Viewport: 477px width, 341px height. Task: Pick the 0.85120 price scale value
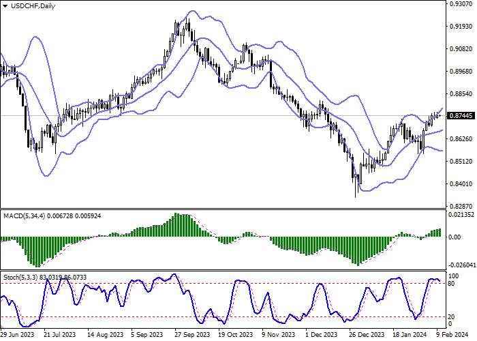[x=461, y=161]
